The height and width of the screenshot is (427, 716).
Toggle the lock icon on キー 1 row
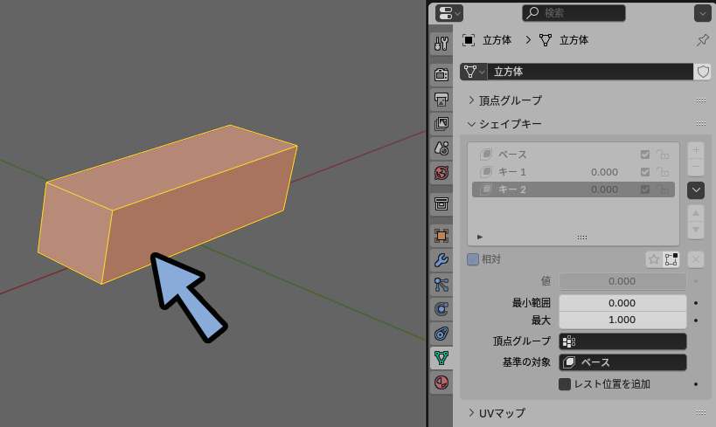[663, 172]
